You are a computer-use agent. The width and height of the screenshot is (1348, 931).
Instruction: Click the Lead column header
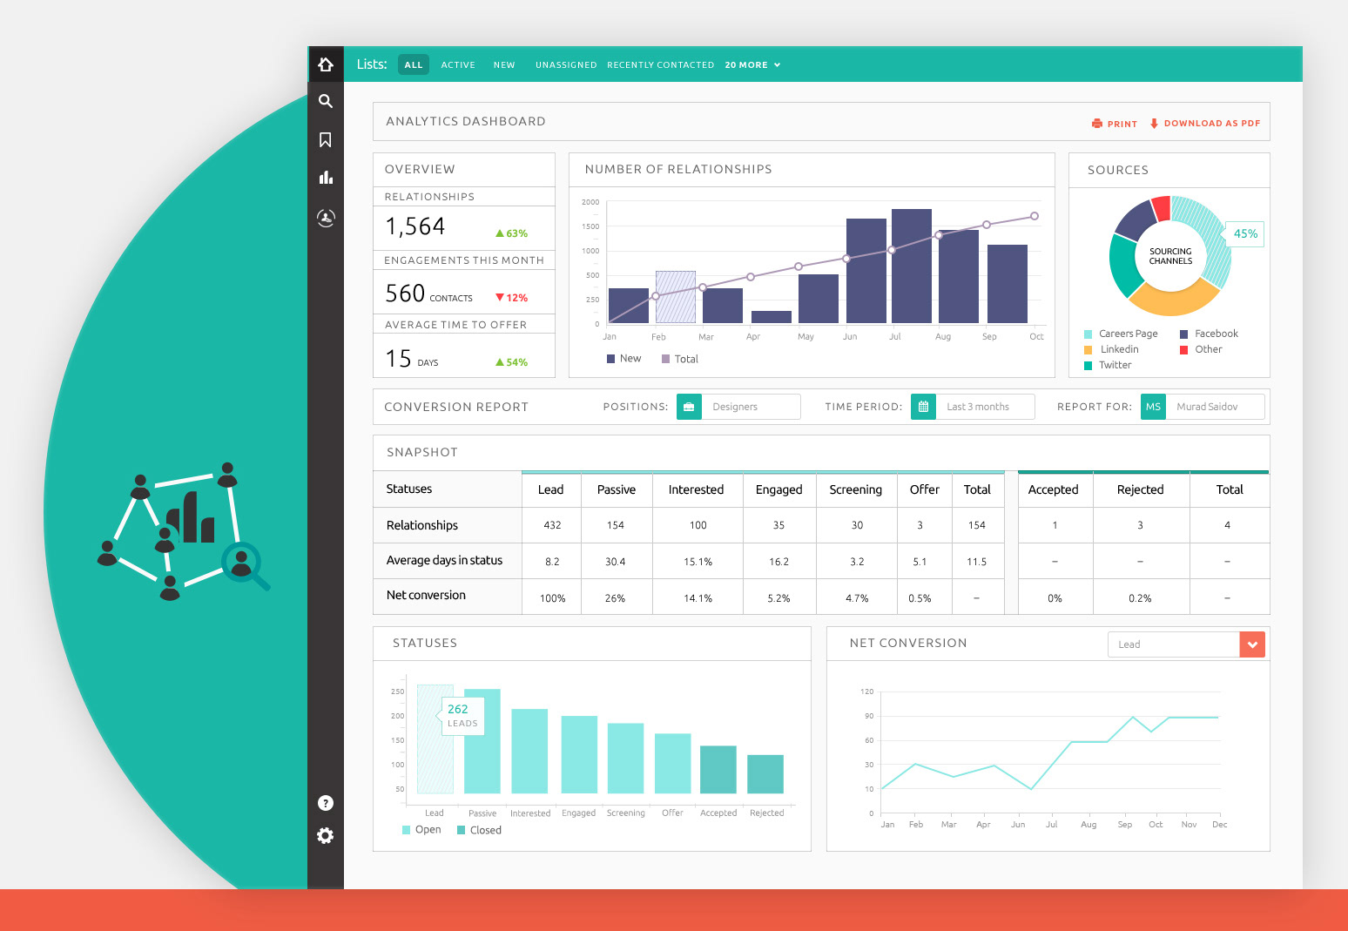click(550, 489)
